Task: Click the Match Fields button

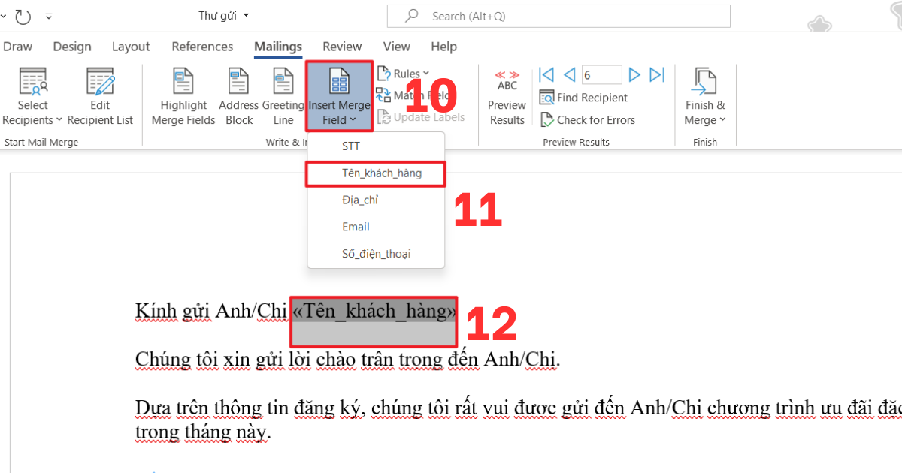Action: (x=415, y=95)
